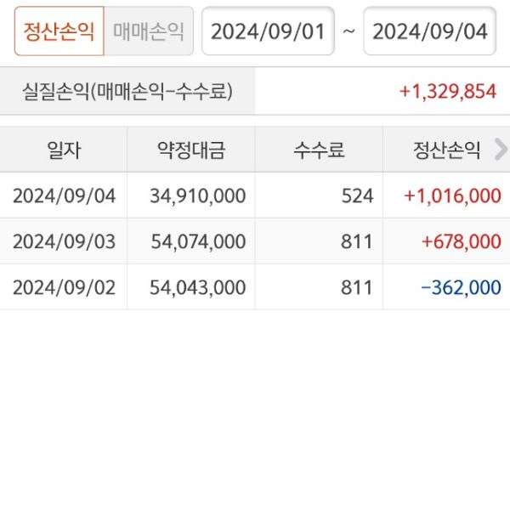The width and height of the screenshot is (510, 510).
Task: Click the 수수료 column header
Action: [x=319, y=150]
